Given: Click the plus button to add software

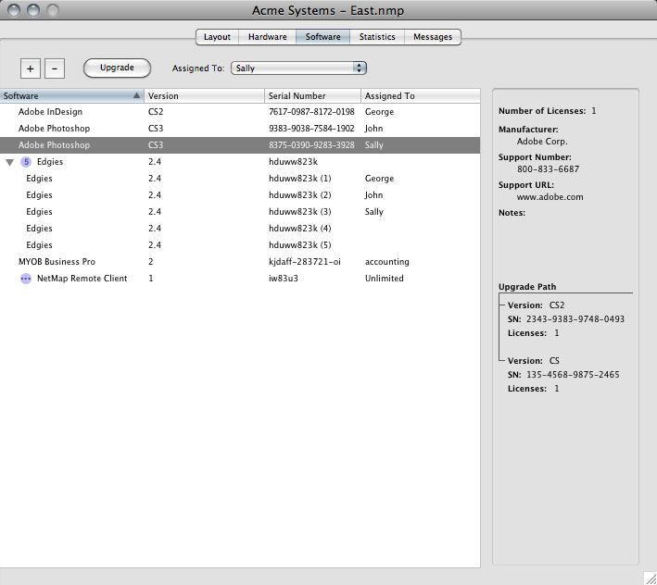Looking at the screenshot, I should point(31,68).
